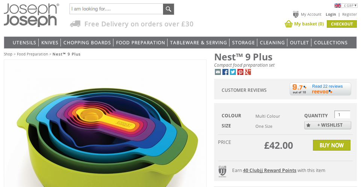Share Nest 9 Plus on Facebook
361x187 pixels.
(x=225, y=72)
